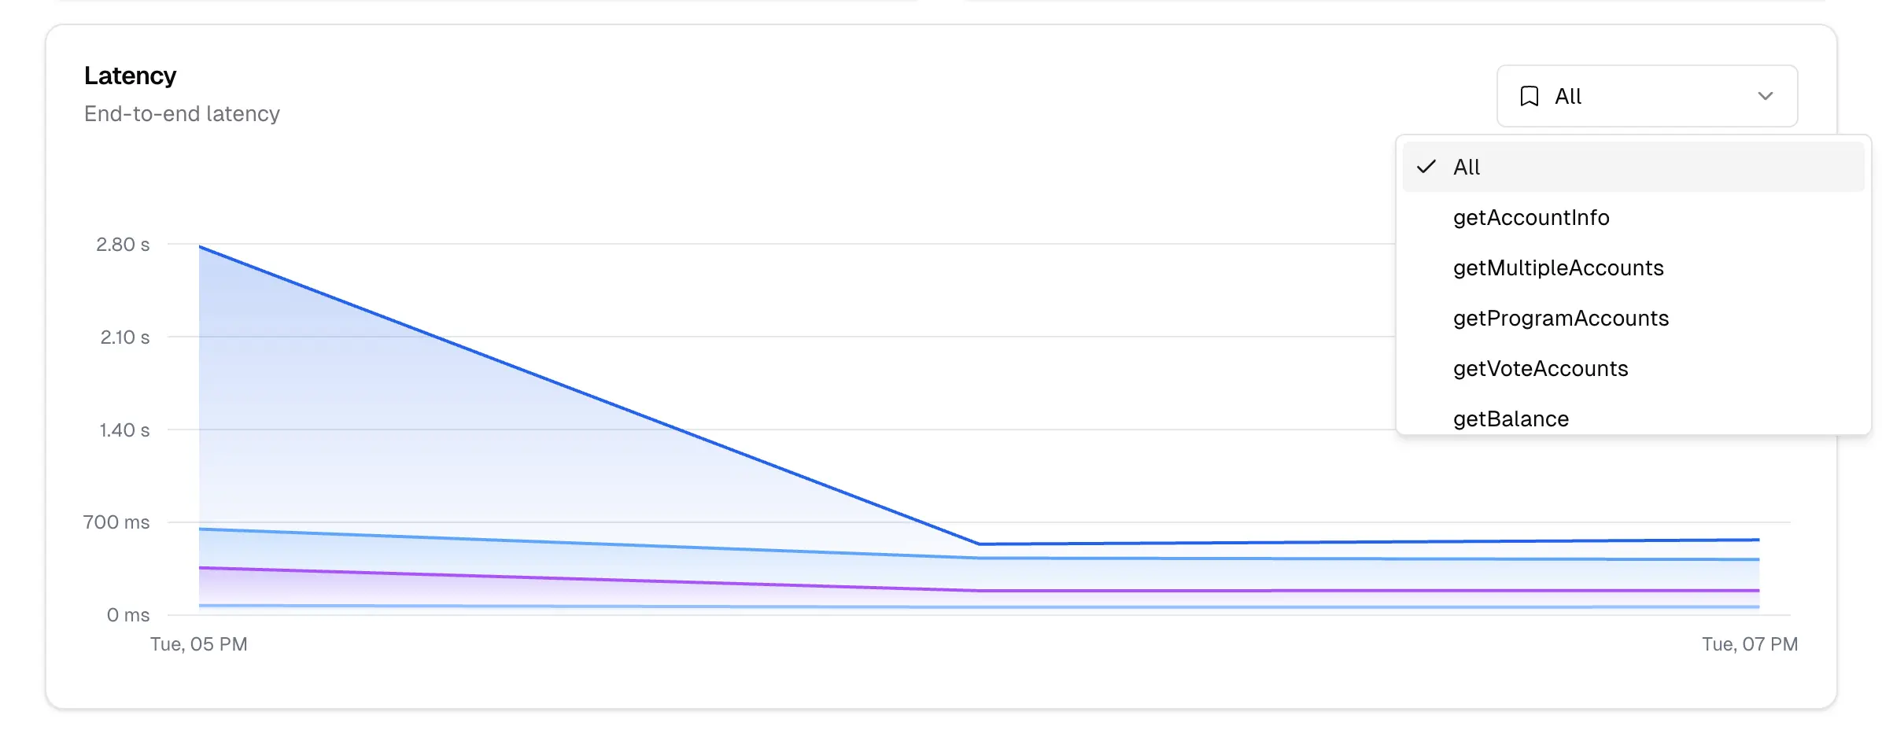Select All in the method list
1882x730 pixels.
1467,167
